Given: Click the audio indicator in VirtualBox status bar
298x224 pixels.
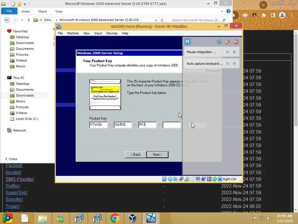Looking at the screenshot, I should [x=175, y=179].
